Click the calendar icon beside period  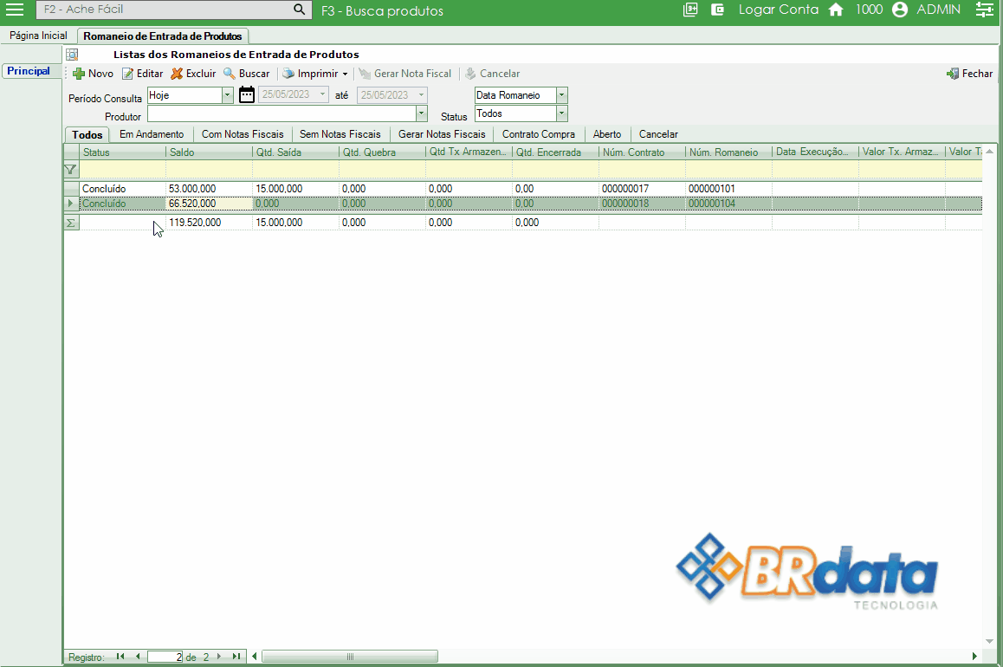click(x=247, y=95)
